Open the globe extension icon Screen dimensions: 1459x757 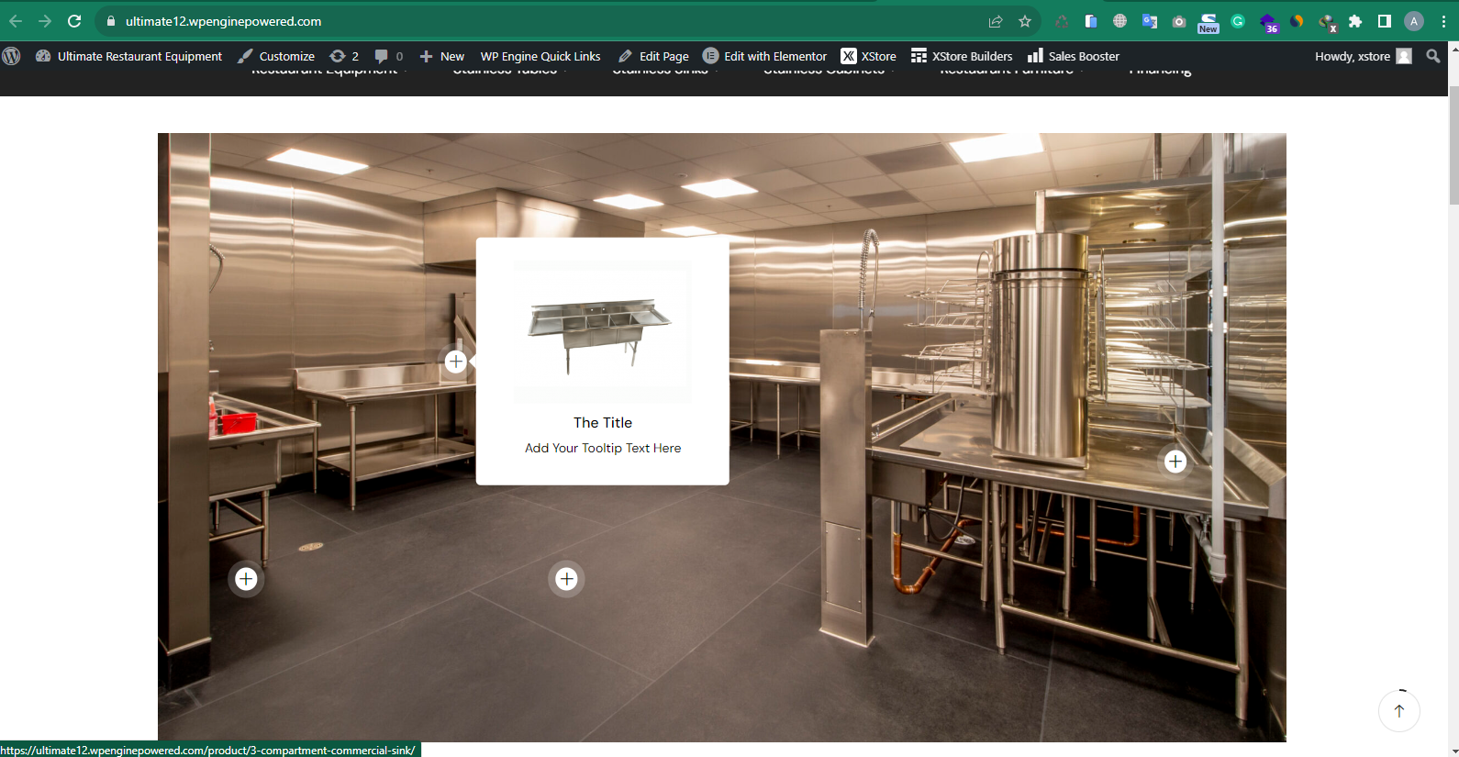coord(1120,21)
